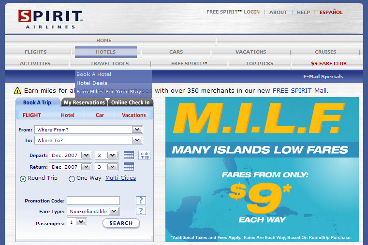Image resolution: width=368 pixels, height=245 pixels.
Task: Open the HELP link
Action: tap(304, 12)
